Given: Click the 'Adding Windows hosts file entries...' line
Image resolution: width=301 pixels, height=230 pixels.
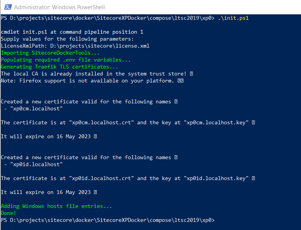Looking at the screenshot, I should (x=56, y=206).
